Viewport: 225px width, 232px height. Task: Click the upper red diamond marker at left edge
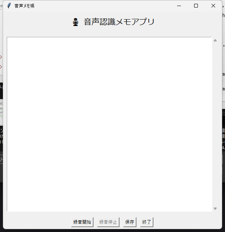click(x=1, y=57)
